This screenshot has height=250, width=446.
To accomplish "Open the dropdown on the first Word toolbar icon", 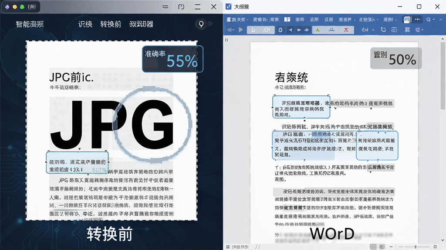I will point(233,30).
